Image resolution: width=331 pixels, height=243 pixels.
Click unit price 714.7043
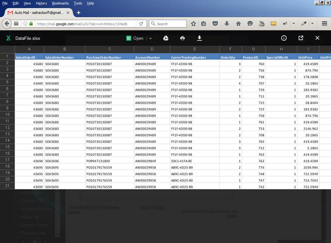(x=308, y=180)
